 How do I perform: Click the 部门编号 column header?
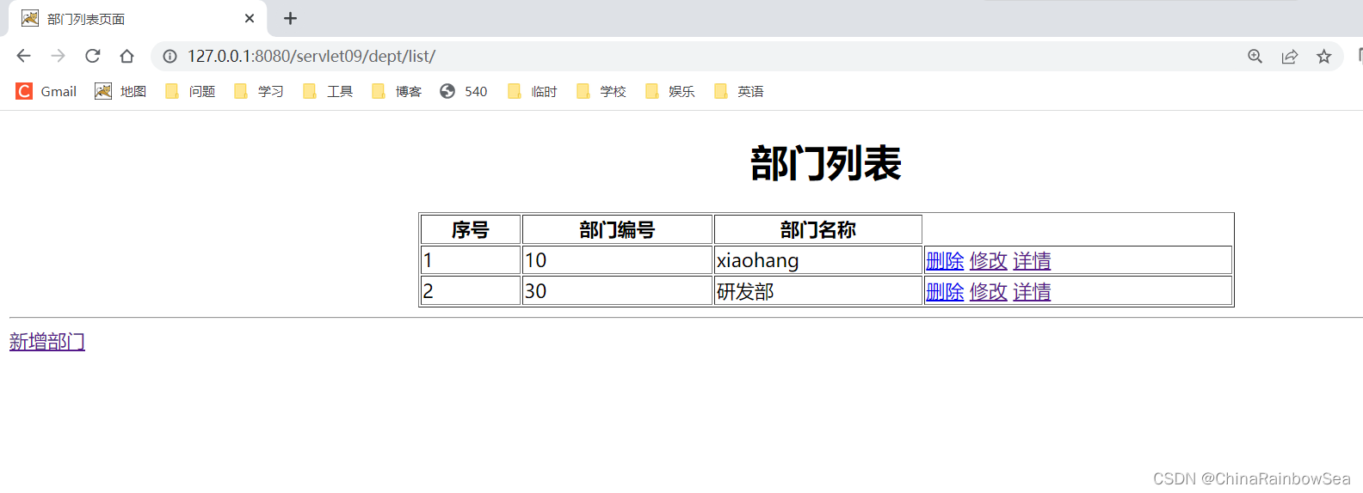click(617, 229)
